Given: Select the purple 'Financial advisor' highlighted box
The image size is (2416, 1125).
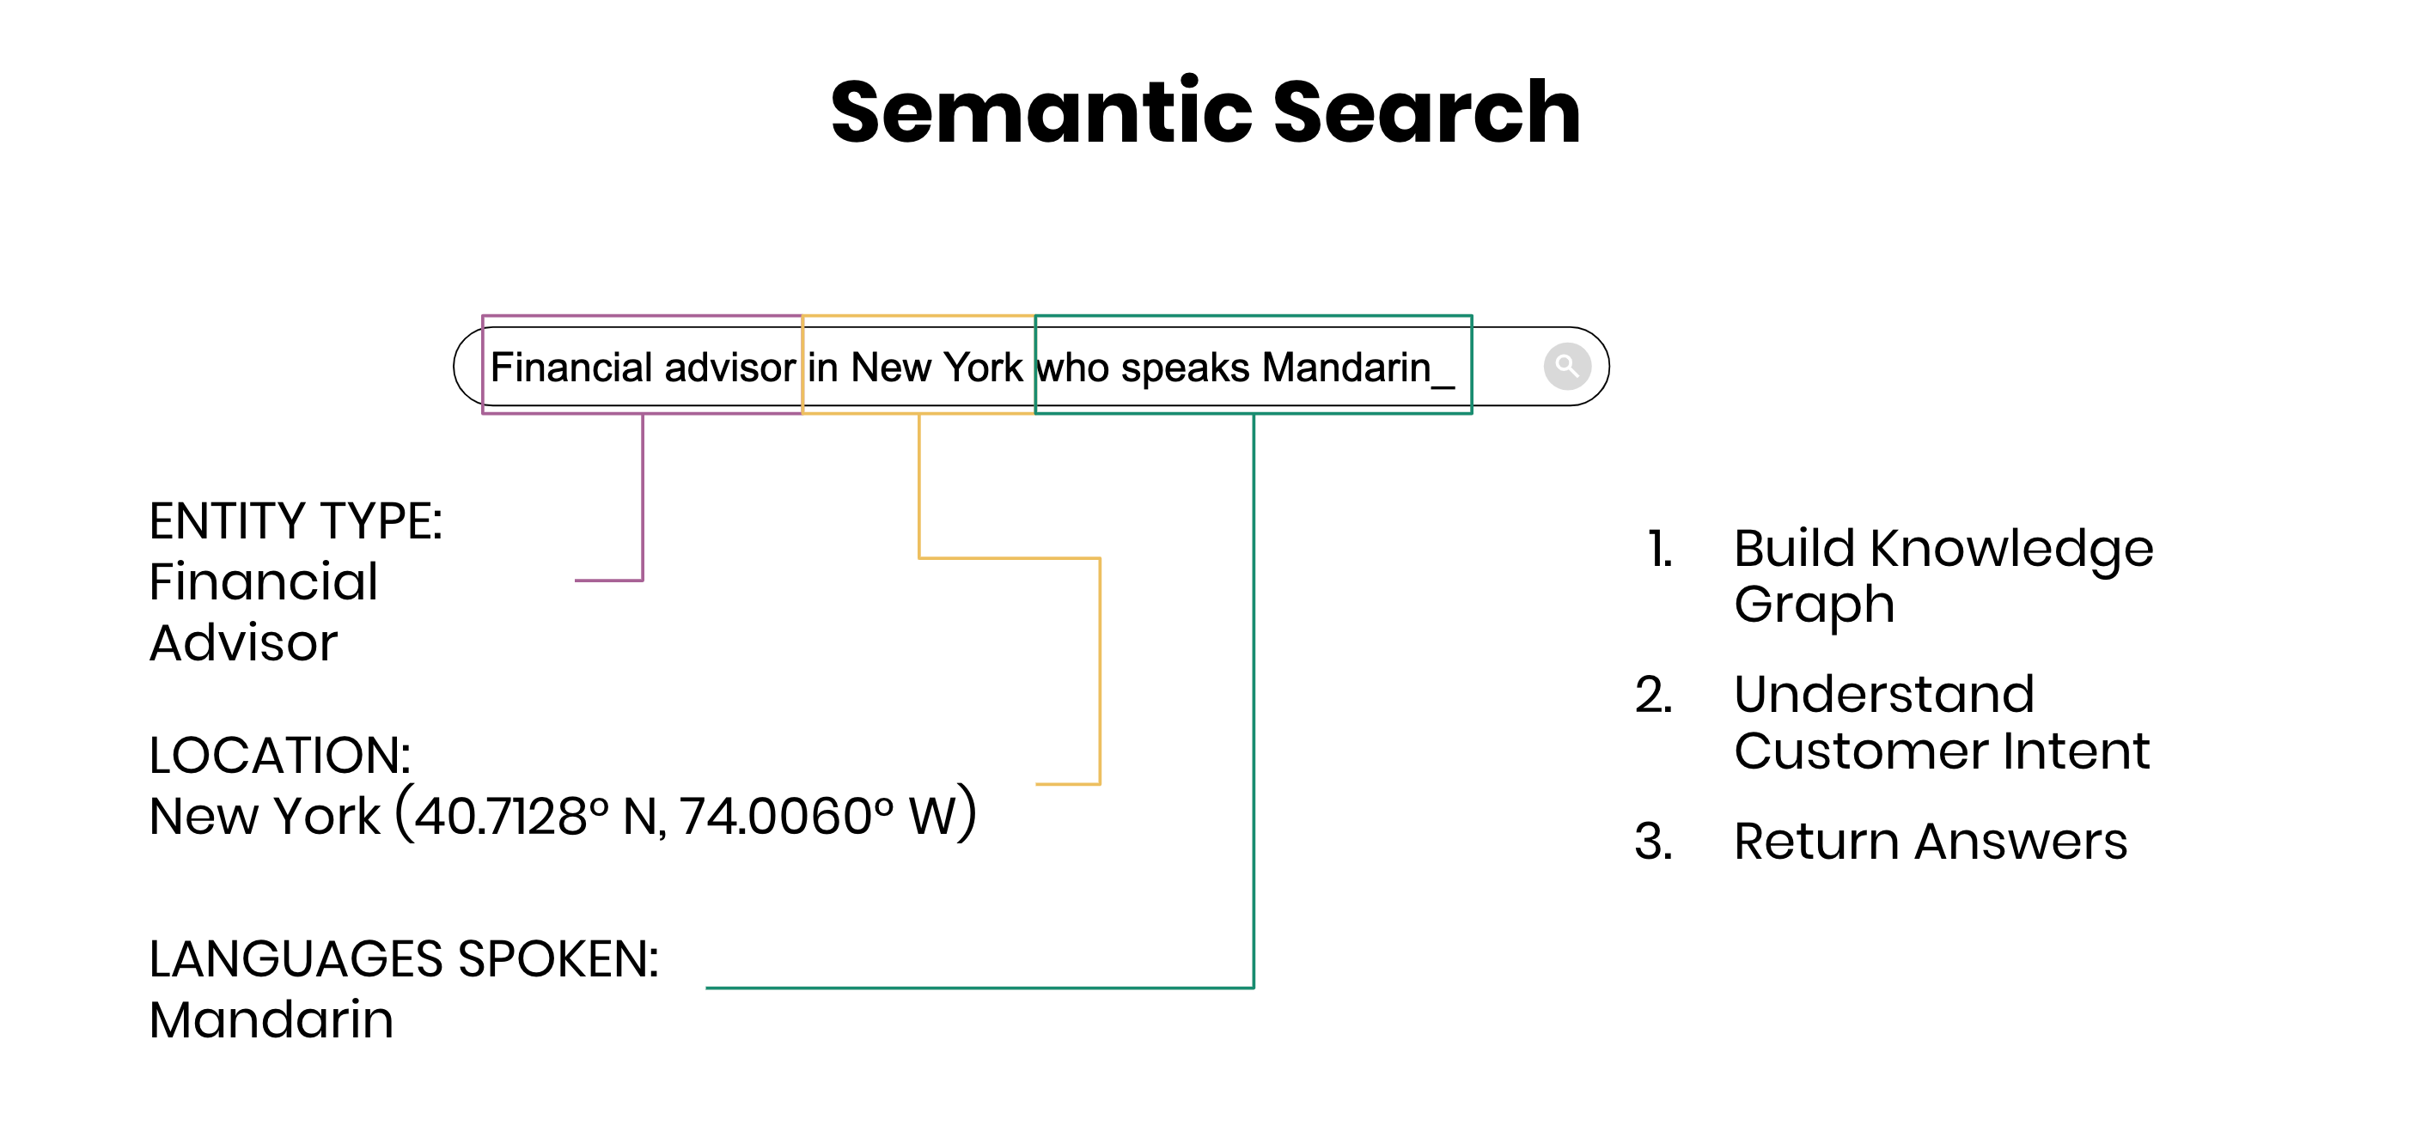Looking at the screenshot, I should coord(643,365).
